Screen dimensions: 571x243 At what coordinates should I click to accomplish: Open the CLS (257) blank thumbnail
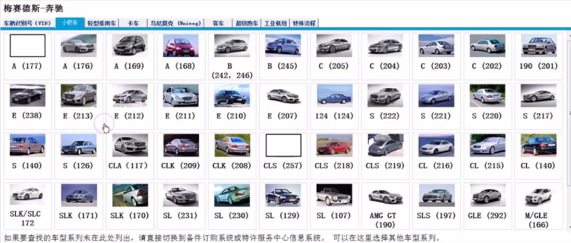pos(283,146)
